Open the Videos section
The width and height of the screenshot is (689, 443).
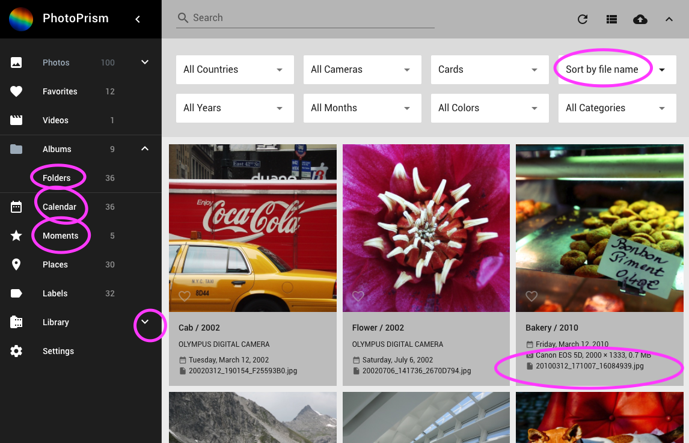[x=55, y=120]
